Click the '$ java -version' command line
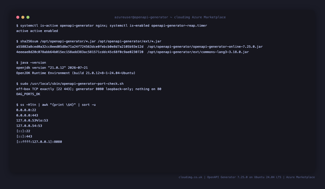Screen dimensions: 325x189 tap(31, 63)
